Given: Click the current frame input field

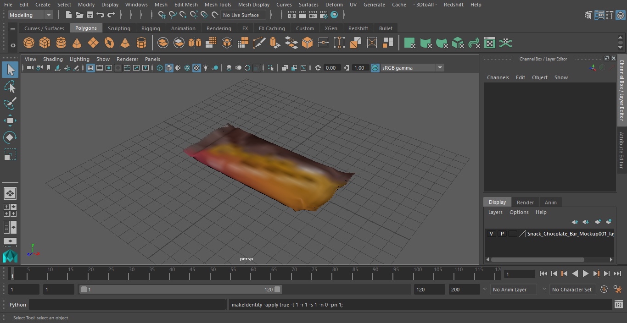Looking at the screenshot, I should pyautogui.click(x=519, y=274).
